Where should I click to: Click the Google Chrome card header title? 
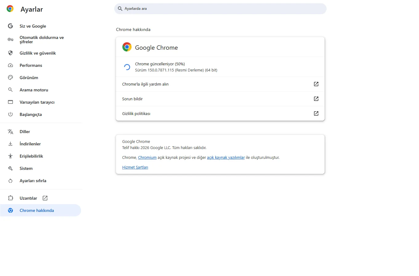point(156,48)
